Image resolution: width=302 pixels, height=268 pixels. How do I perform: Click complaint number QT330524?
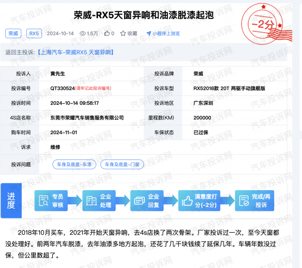pyautogui.click(x=62, y=88)
